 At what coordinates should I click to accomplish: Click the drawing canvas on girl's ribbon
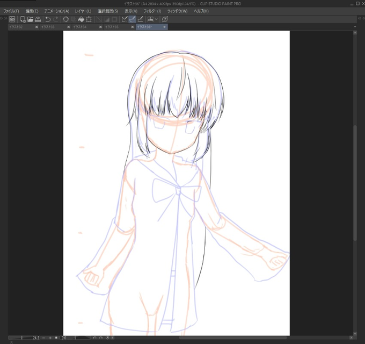(x=177, y=190)
